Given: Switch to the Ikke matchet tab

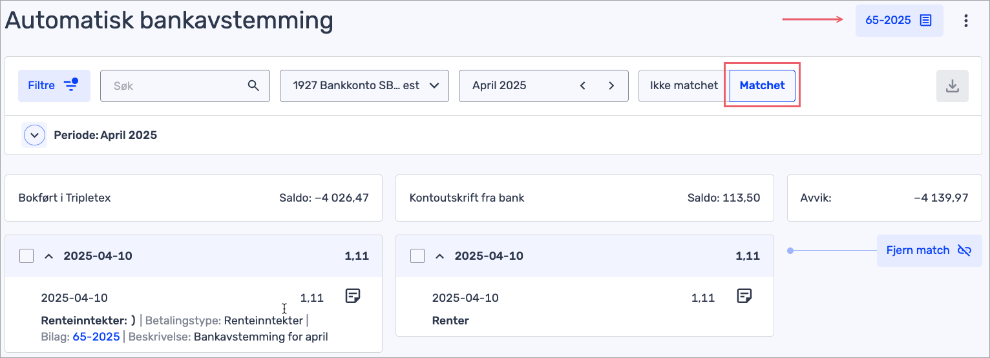Looking at the screenshot, I should tap(684, 85).
